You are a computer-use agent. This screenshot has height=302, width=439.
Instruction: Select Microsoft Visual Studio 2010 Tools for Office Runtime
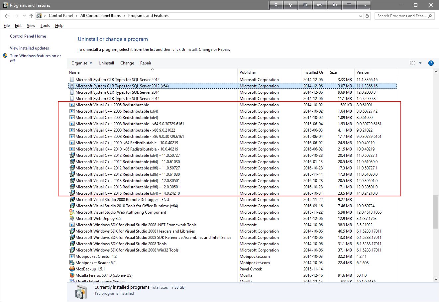coord(232,206)
